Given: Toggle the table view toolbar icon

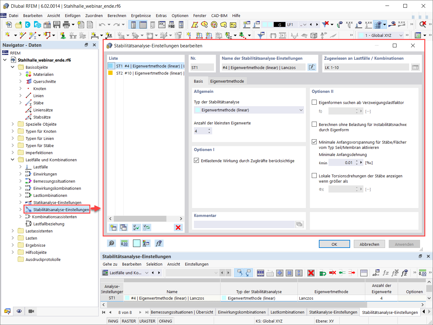Looking at the screenshot, I should (143, 25).
